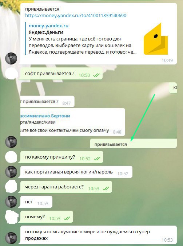
Task: Click the blank avatar beside "через гаранта работаете?"
Action: click(11, 187)
